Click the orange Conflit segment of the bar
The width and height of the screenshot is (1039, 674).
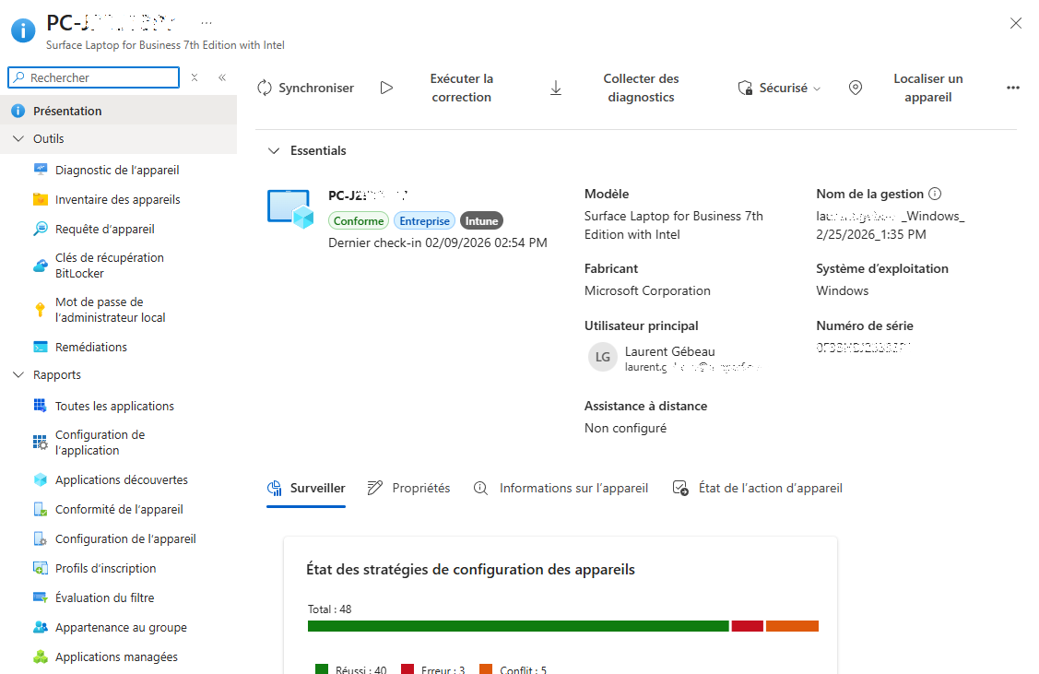pos(793,626)
